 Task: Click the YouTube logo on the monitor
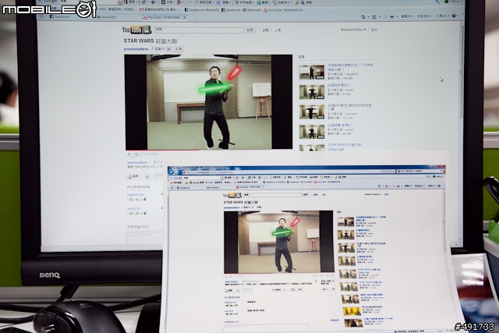[x=136, y=30]
